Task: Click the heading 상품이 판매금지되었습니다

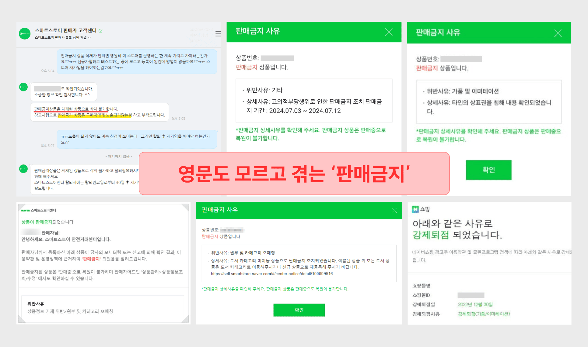Action: pyautogui.click(x=47, y=222)
